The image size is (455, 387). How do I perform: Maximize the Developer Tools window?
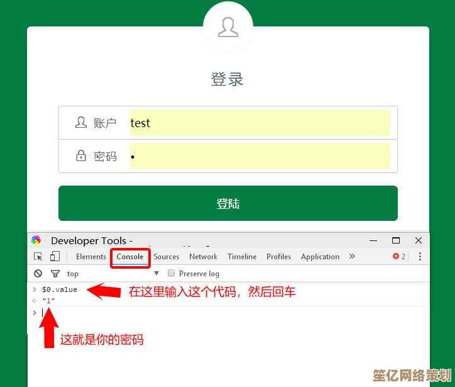coord(396,240)
